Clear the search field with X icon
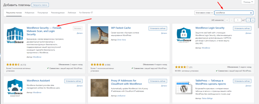This screenshot has height=104, width=259. pos(251,13)
